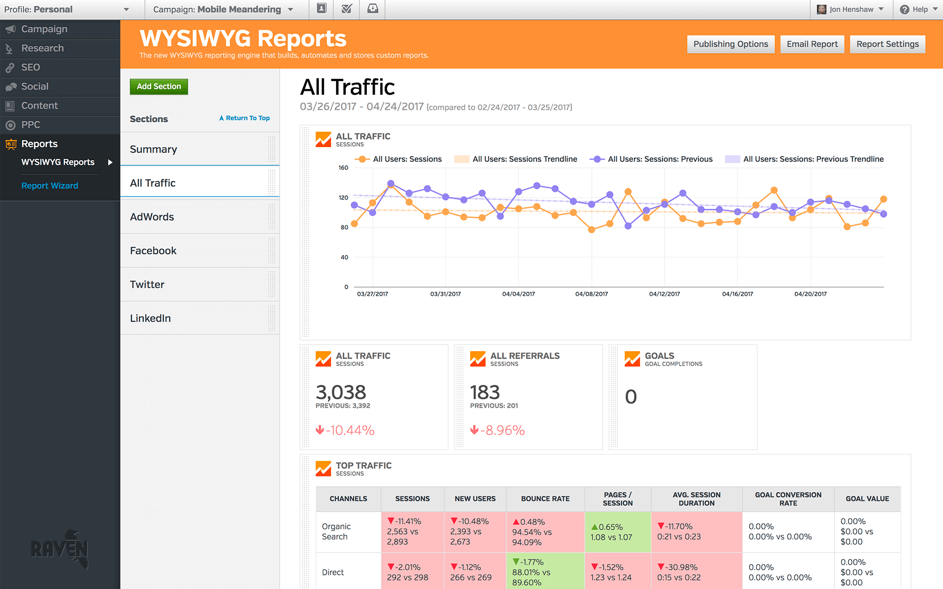Open the contacts icon in top toolbar
This screenshot has height=589, width=943.
tap(322, 9)
